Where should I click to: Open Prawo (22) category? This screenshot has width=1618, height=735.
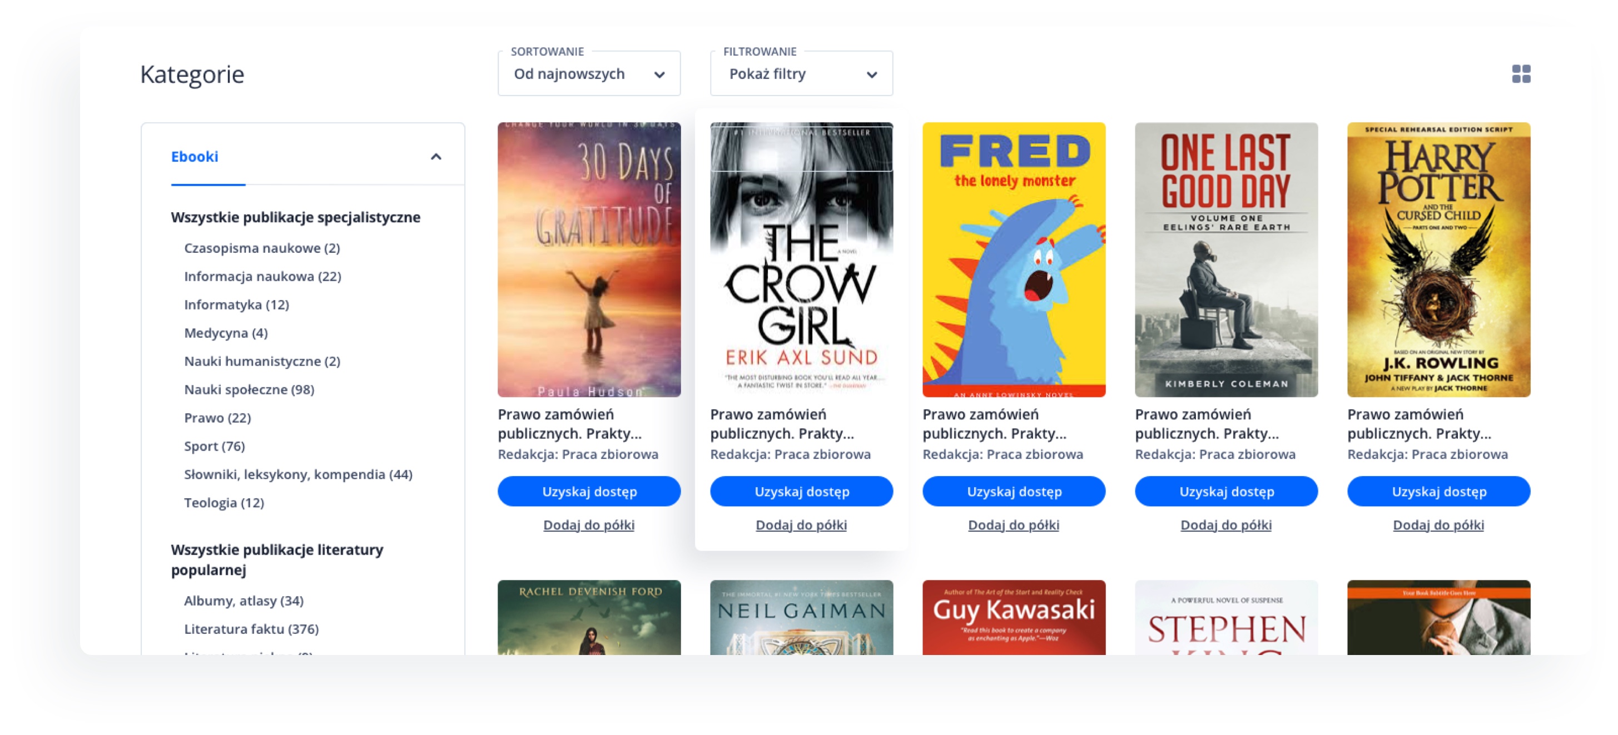click(217, 417)
